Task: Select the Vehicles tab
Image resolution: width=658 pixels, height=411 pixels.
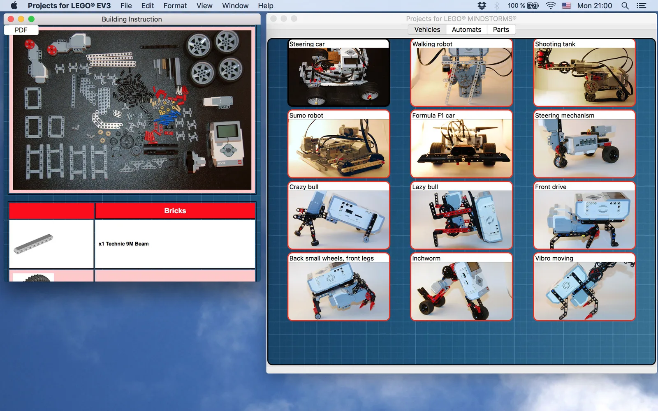Action: [x=427, y=30]
